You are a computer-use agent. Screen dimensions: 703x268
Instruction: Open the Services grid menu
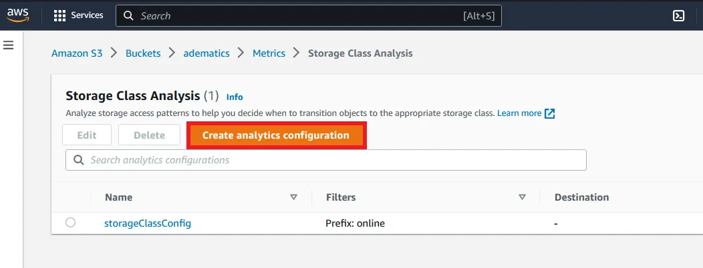point(59,15)
